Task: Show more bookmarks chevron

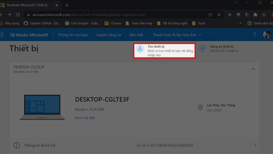Action: point(241,23)
